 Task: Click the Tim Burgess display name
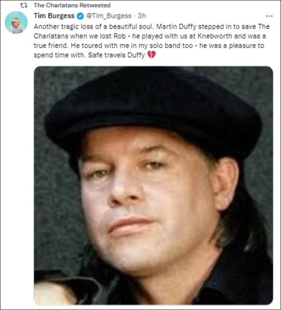[x=54, y=16]
